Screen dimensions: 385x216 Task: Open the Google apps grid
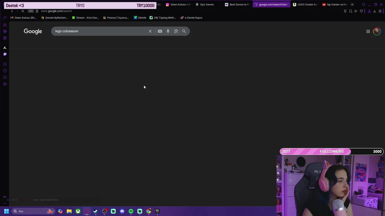[x=368, y=31]
